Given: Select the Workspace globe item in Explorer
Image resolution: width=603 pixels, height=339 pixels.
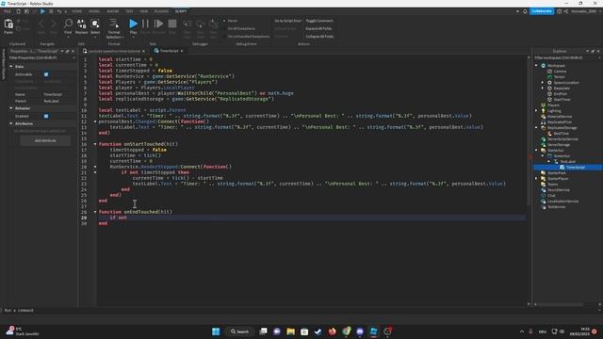Looking at the screenshot, I should tap(556, 66).
